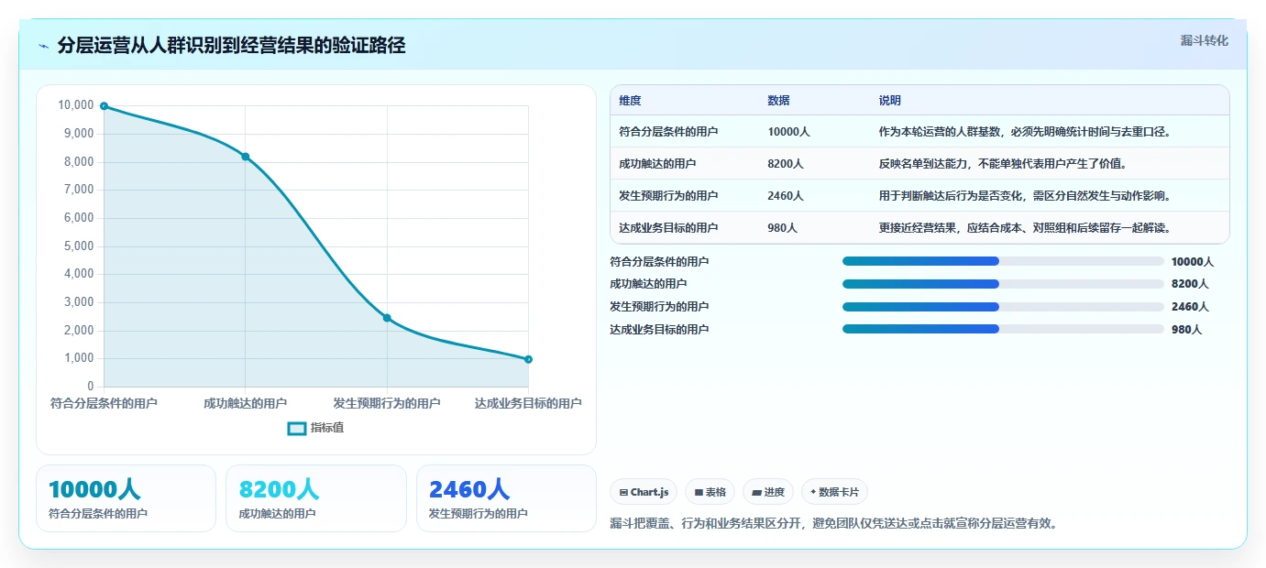Image resolution: width=1266 pixels, height=568 pixels.
Task: Select the 表格 chip
Action: point(710,492)
